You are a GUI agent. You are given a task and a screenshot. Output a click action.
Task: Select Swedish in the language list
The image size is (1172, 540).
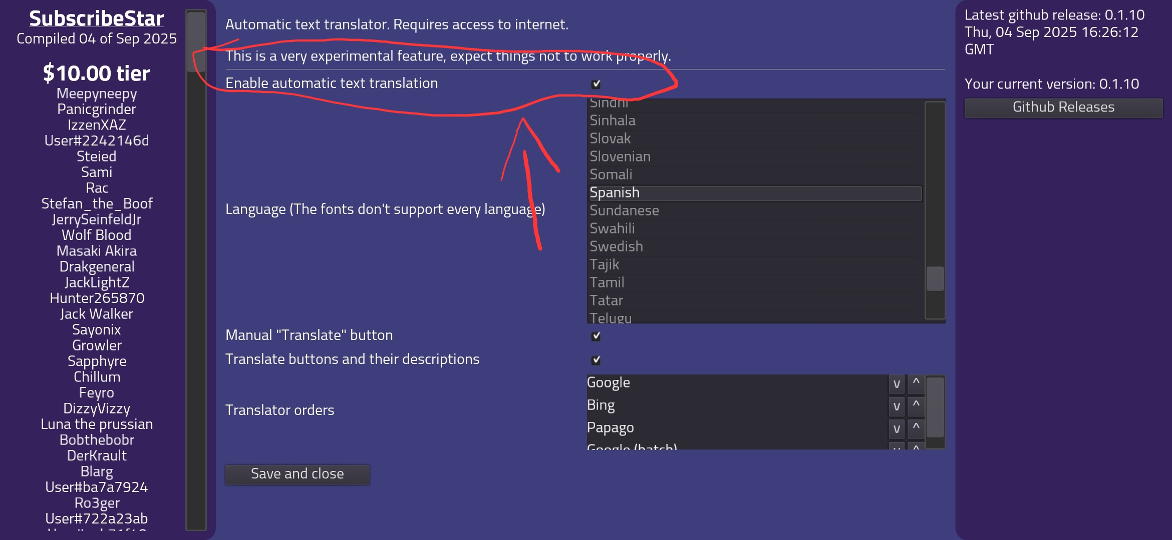pos(755,246)
